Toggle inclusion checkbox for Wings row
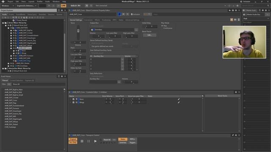This screenshot has height=152, width=271. (73, 102)
